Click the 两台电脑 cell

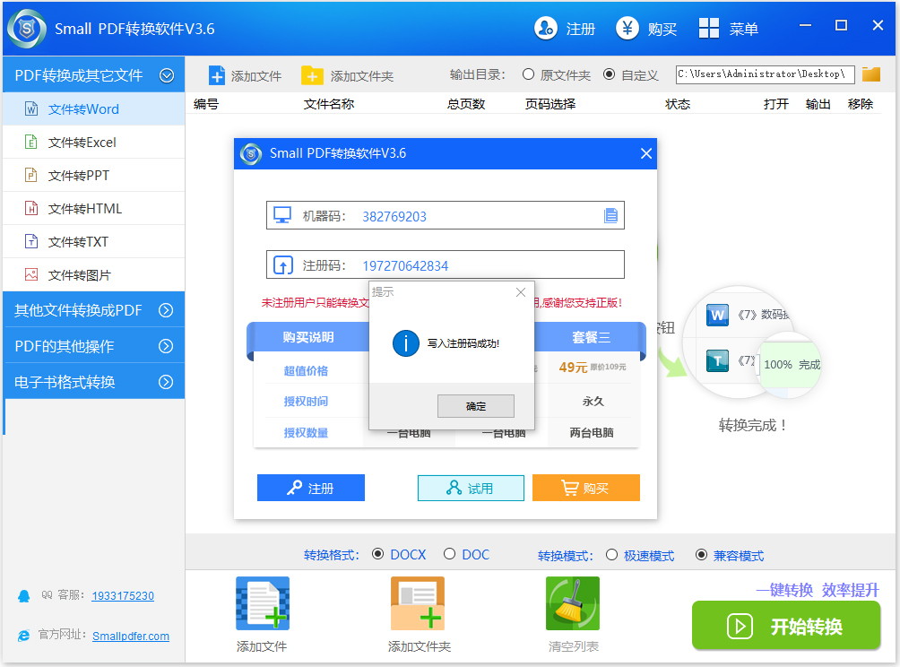click(x=592, y=433)
